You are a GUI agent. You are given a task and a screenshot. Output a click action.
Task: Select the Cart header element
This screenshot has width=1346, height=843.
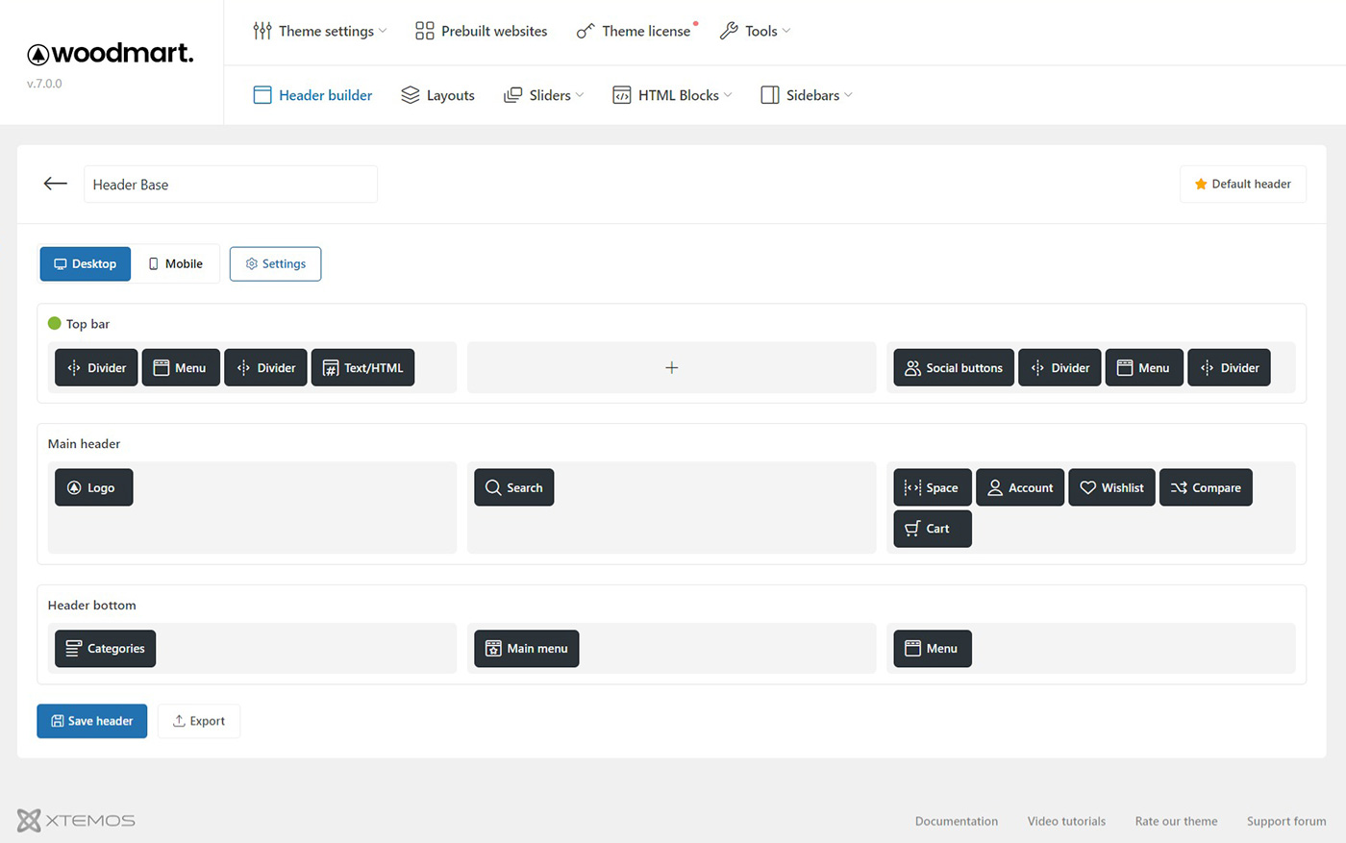coord(932,529)
